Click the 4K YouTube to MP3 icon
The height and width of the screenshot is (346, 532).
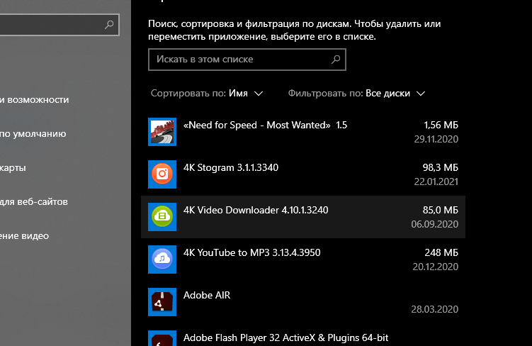(162, 259)
